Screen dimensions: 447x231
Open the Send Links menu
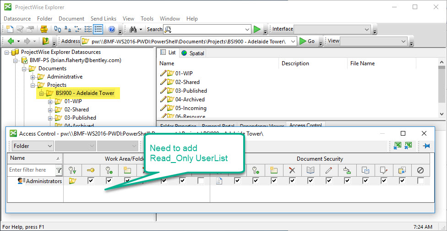[104, 18]
